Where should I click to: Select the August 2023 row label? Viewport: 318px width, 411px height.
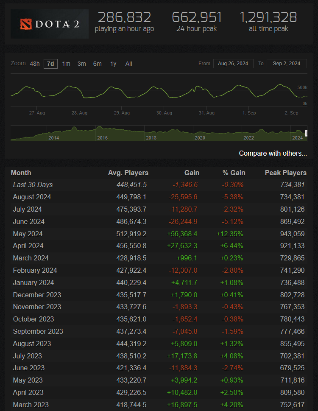32,344
